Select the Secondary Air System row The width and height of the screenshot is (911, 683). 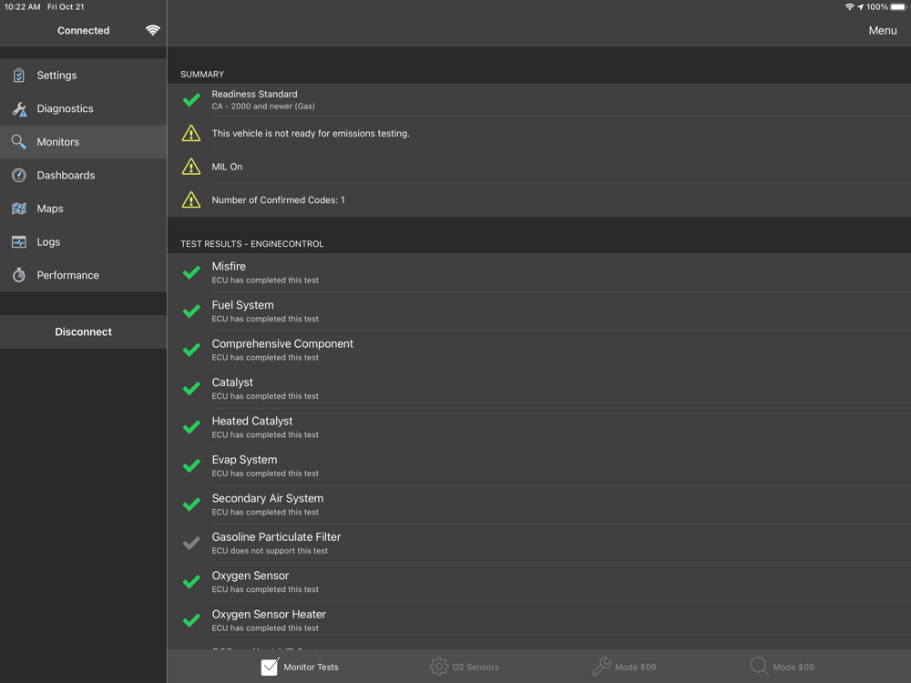click(x=539, y=505)
